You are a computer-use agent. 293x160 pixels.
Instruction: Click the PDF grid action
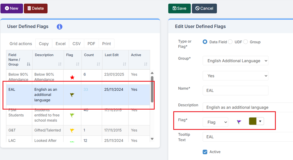coord(91,44)
